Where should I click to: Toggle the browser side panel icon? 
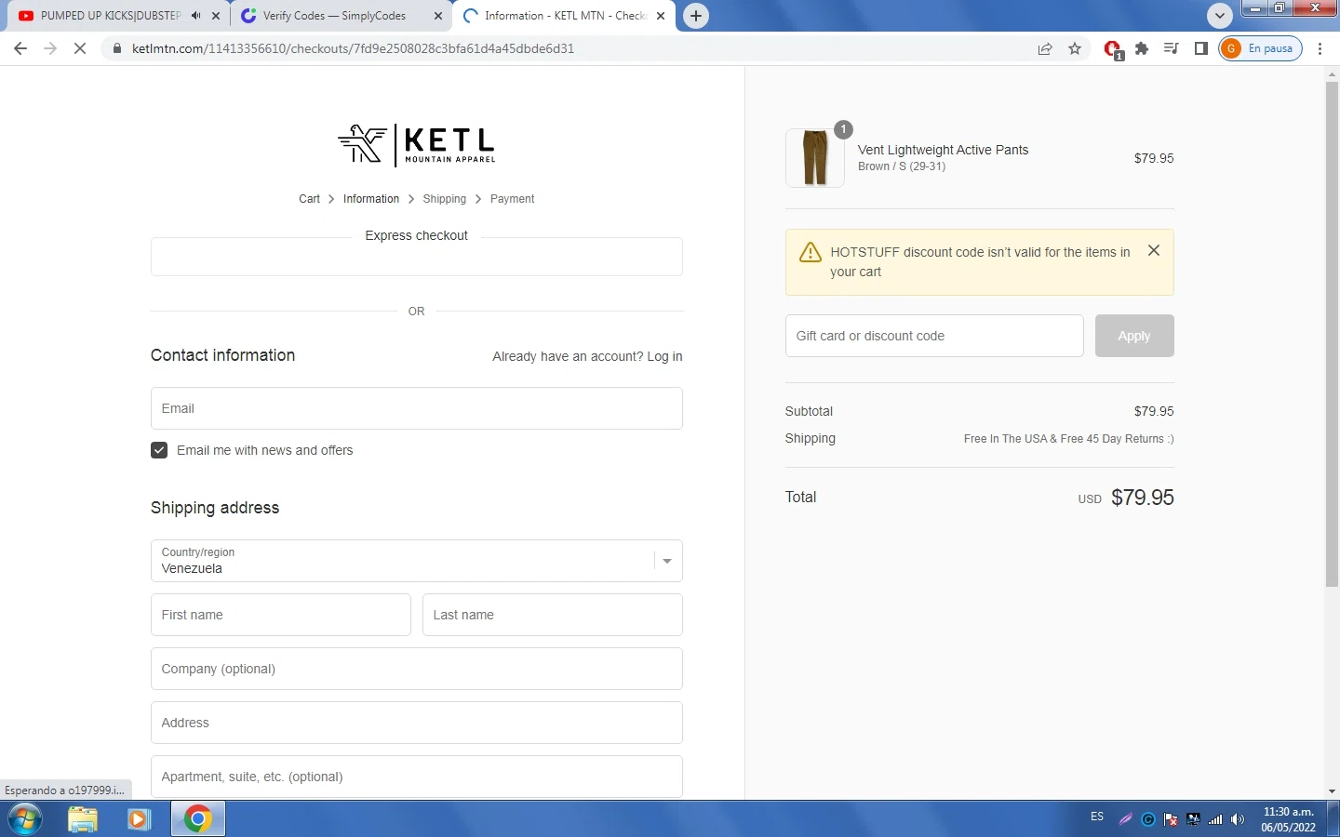click(x=1201, y=48)
